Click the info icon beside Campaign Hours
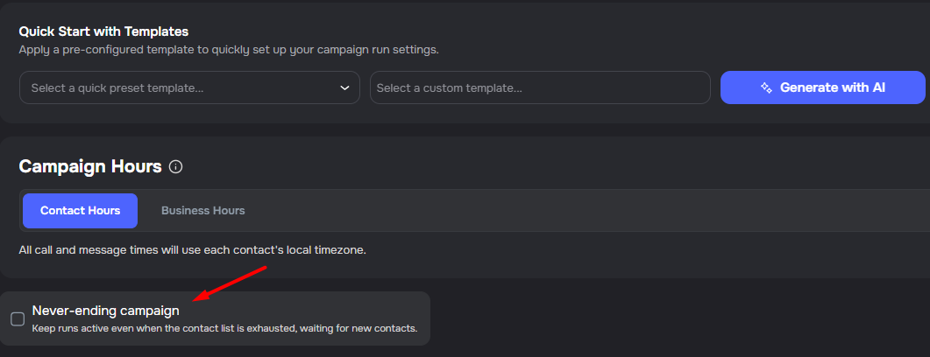The width and height of the screenshot is (930, 357). tap(175, 167)
